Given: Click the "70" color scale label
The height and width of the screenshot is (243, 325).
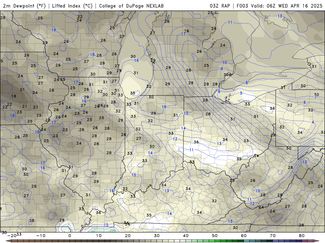Looking at the screenshot, I should (x=273, y=236).
